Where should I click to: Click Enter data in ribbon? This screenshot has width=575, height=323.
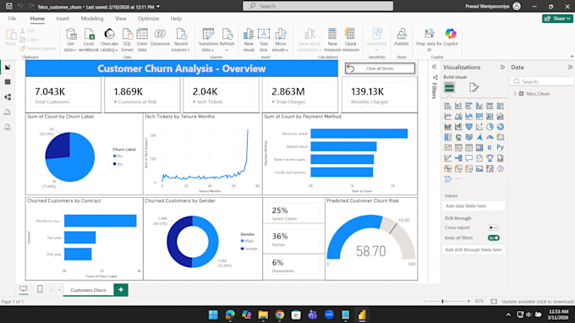(x=142, y=40)
